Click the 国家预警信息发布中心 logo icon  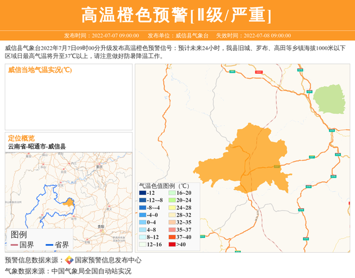pos(69,260)
